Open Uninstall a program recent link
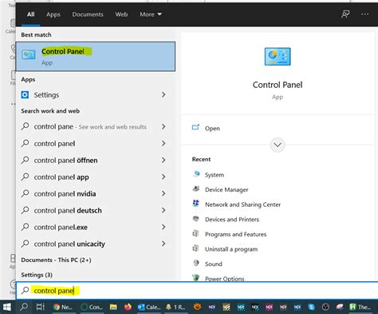Screen dimensions: 378x314 point(231,249)
